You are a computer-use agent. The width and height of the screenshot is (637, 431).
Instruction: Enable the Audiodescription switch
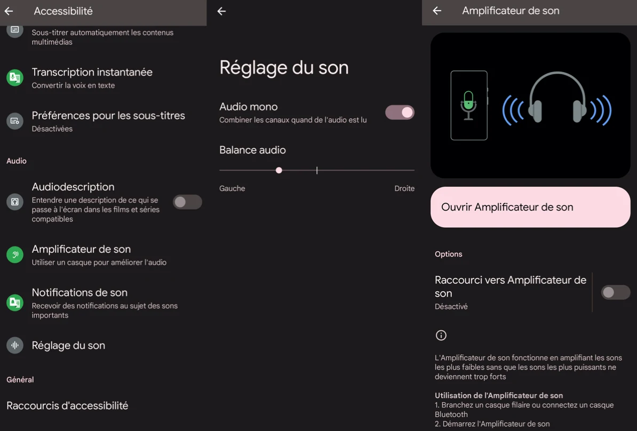187,202
